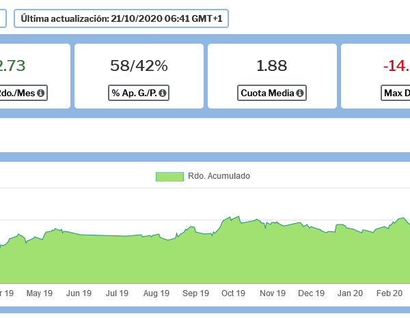410x318 pixels.
Task: Click the May 19 axis label
Action: 40,293
